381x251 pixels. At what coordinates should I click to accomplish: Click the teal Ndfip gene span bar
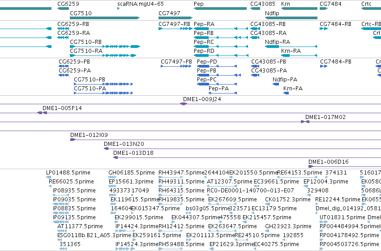[x=291, y=18]
